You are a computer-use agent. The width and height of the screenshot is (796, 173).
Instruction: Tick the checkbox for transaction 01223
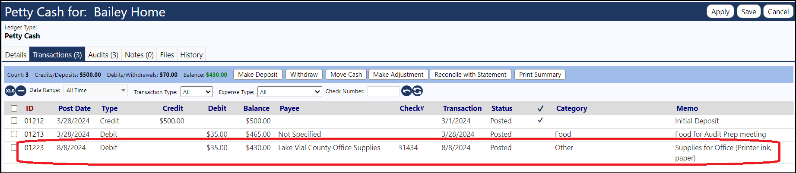click(x=14, y=147)
